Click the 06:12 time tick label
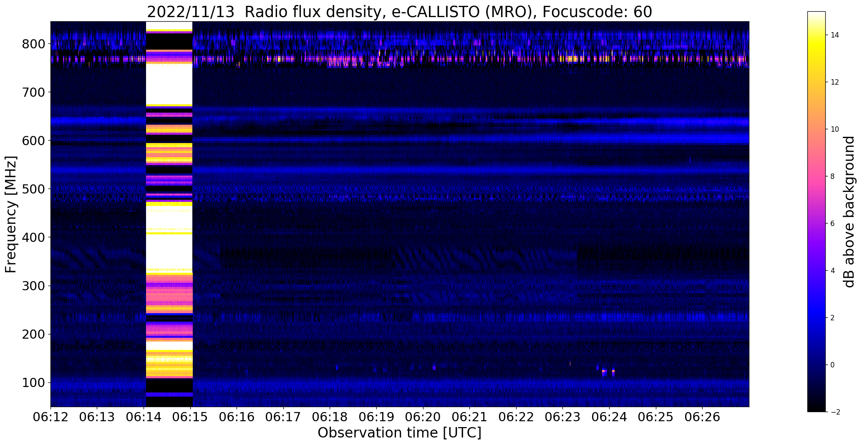This screenshot has height=445, width=862. 50,417
